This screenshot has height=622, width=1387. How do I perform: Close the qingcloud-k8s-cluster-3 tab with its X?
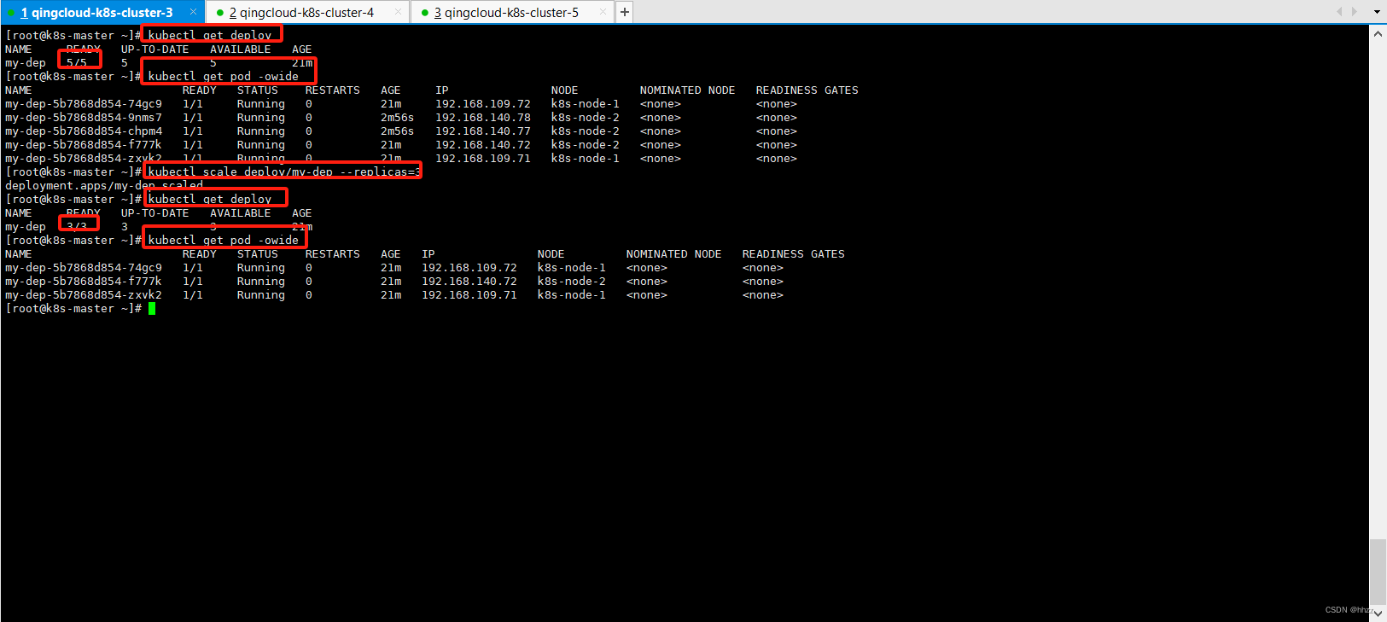193,12
